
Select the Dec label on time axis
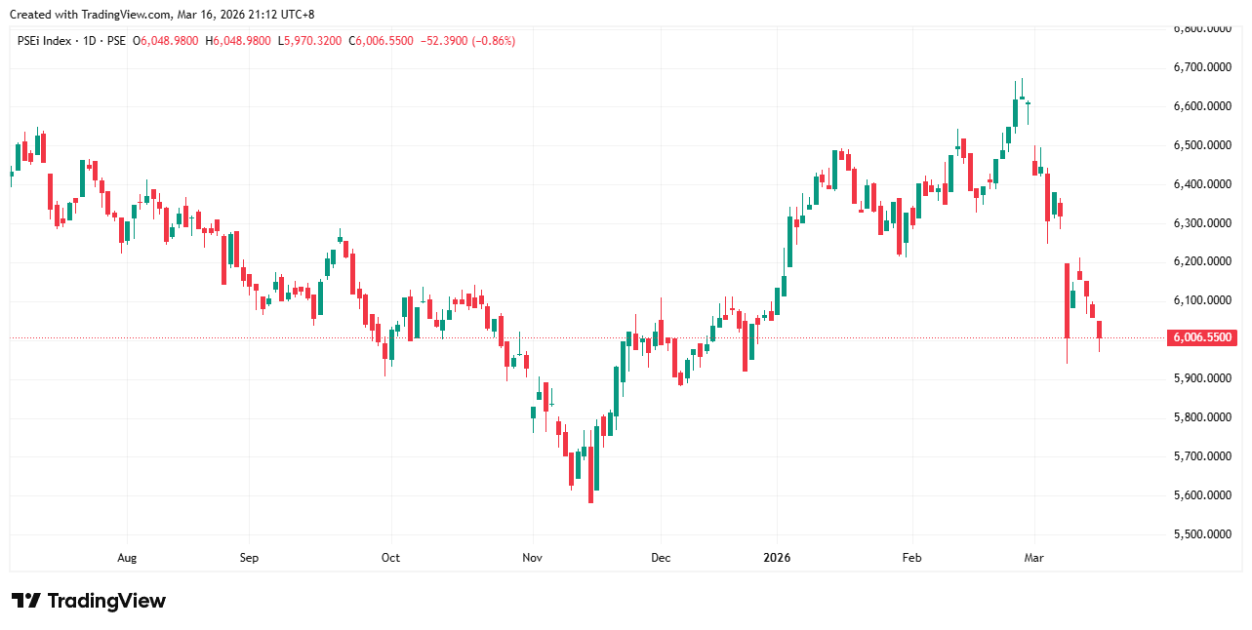coord(661,559)
